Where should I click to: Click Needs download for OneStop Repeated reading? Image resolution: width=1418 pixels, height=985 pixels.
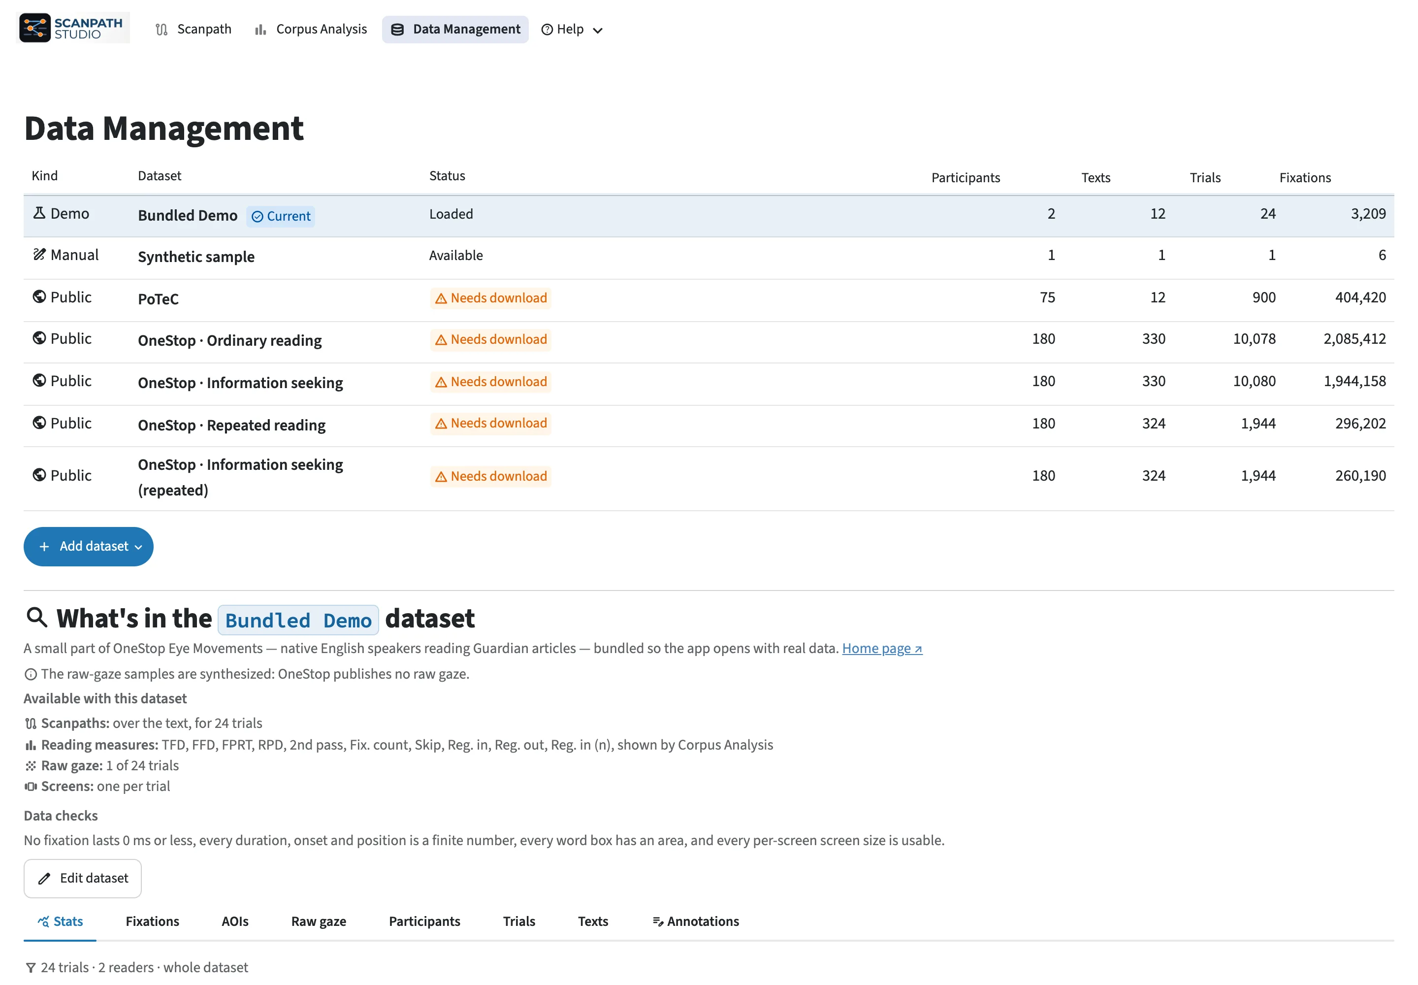coord(490,424)
